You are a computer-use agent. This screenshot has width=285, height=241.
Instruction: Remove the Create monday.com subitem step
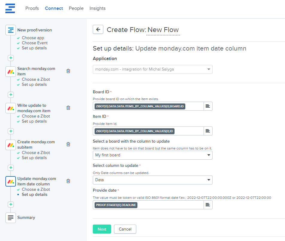tap(68, 144)
